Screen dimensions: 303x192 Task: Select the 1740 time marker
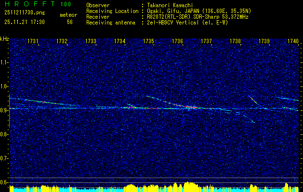click(292, 42)
